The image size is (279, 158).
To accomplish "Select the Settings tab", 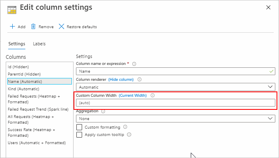I will point(17,44).
